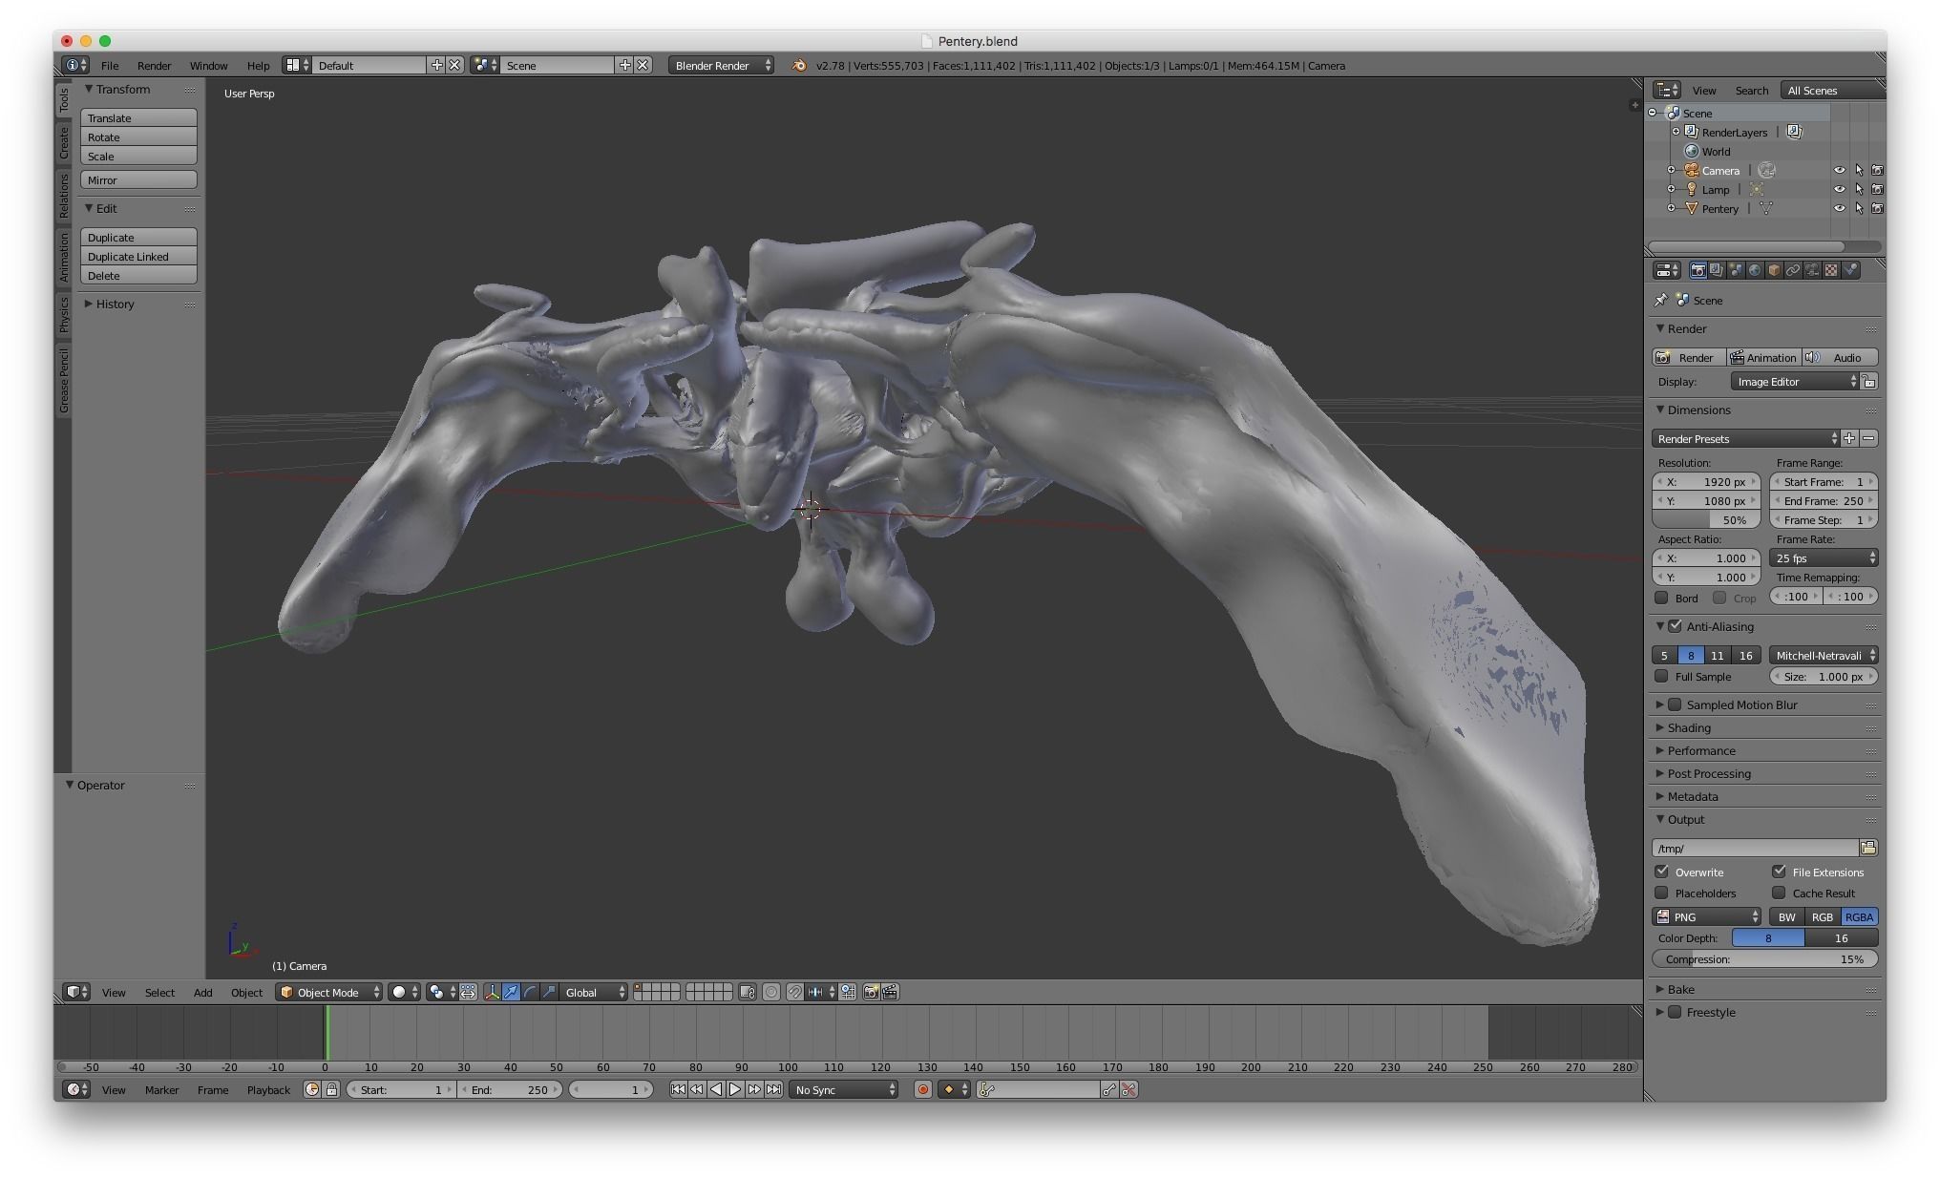Expand the History panel in toolshelf

click(x=115, y=304)
